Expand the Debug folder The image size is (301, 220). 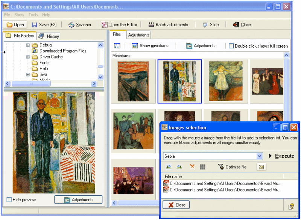28,45
